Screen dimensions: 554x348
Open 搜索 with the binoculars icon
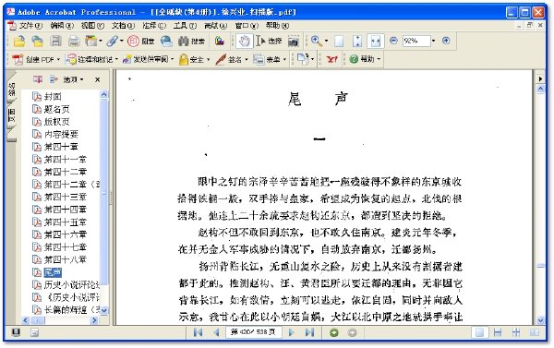[191, 42]
